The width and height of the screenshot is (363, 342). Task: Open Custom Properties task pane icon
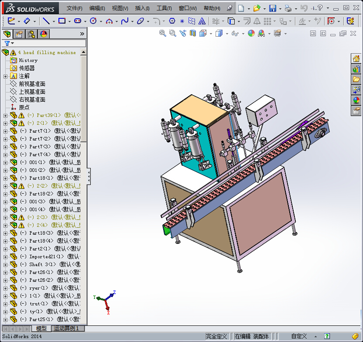(x=356, y=111)
